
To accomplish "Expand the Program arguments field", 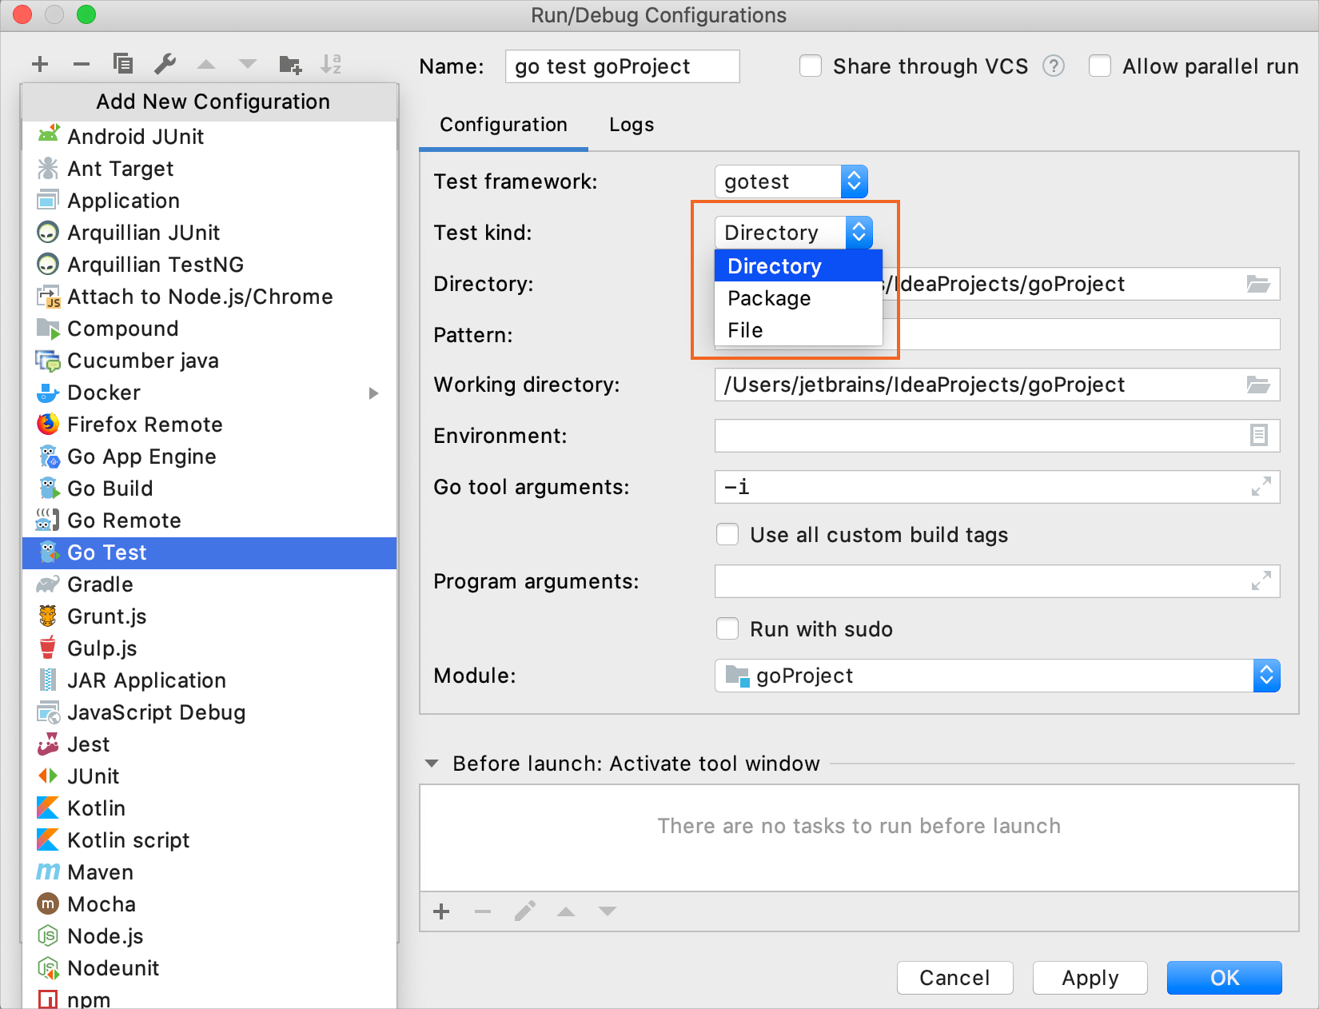I will coord(1261,580).
